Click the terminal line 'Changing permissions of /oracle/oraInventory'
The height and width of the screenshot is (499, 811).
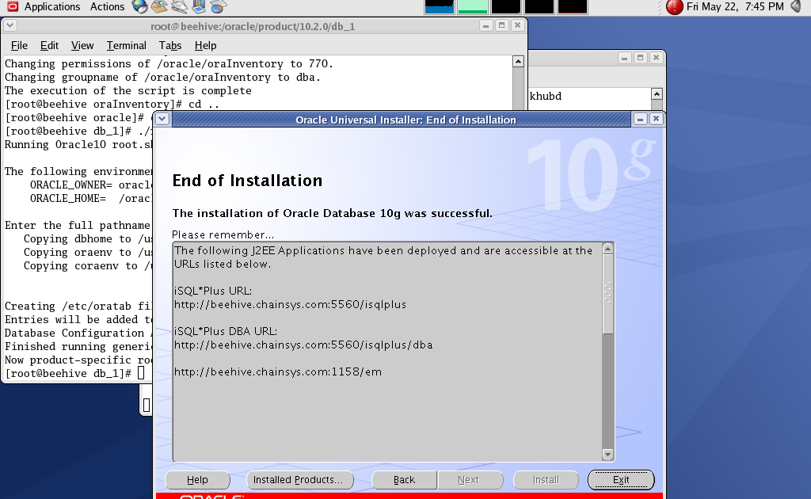pyautogui.click(x=169, y=63)
